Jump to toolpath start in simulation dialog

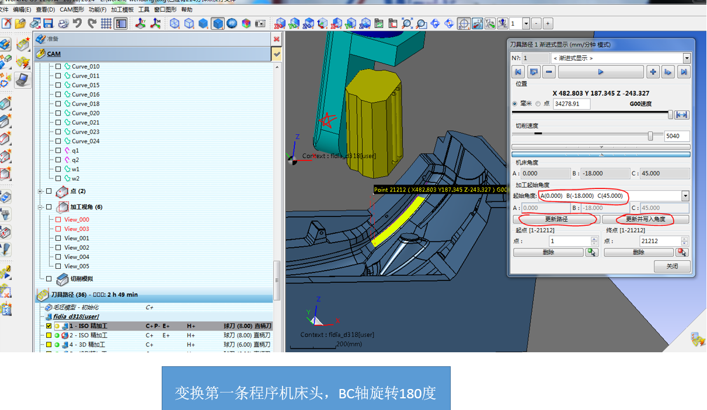(517, 72)
